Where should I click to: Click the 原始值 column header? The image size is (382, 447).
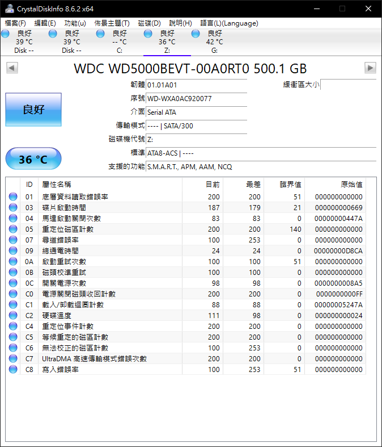point(336,185)
